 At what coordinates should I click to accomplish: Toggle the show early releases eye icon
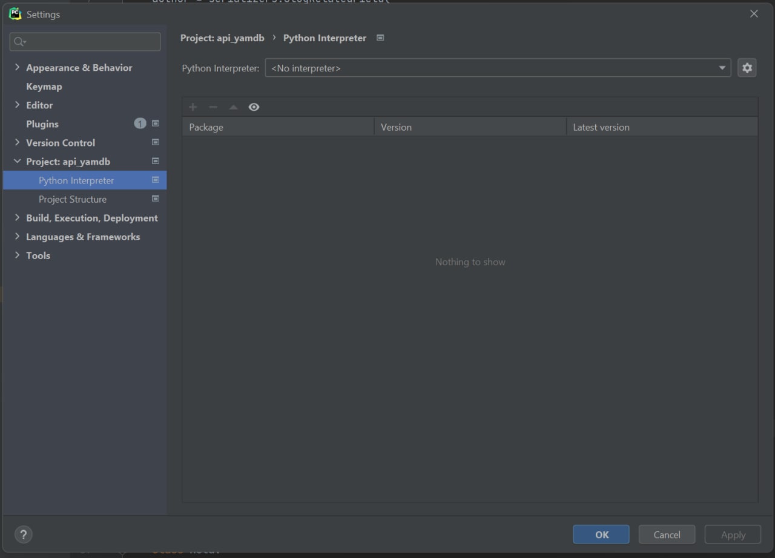pyautogui.click(x=254, y=107)
